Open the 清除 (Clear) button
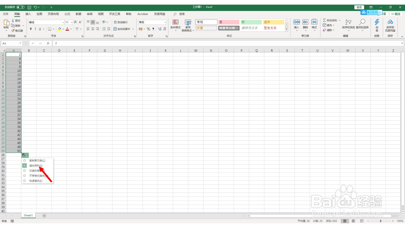Screen dimensions: 405x228 click(x=329, y=30)
